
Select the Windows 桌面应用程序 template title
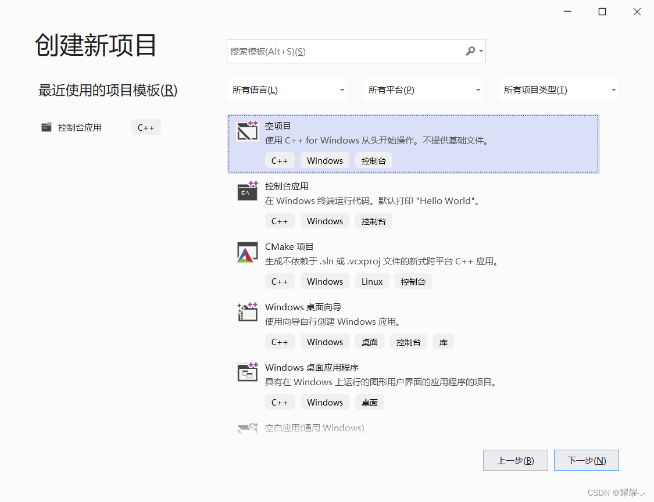[312, 368]
